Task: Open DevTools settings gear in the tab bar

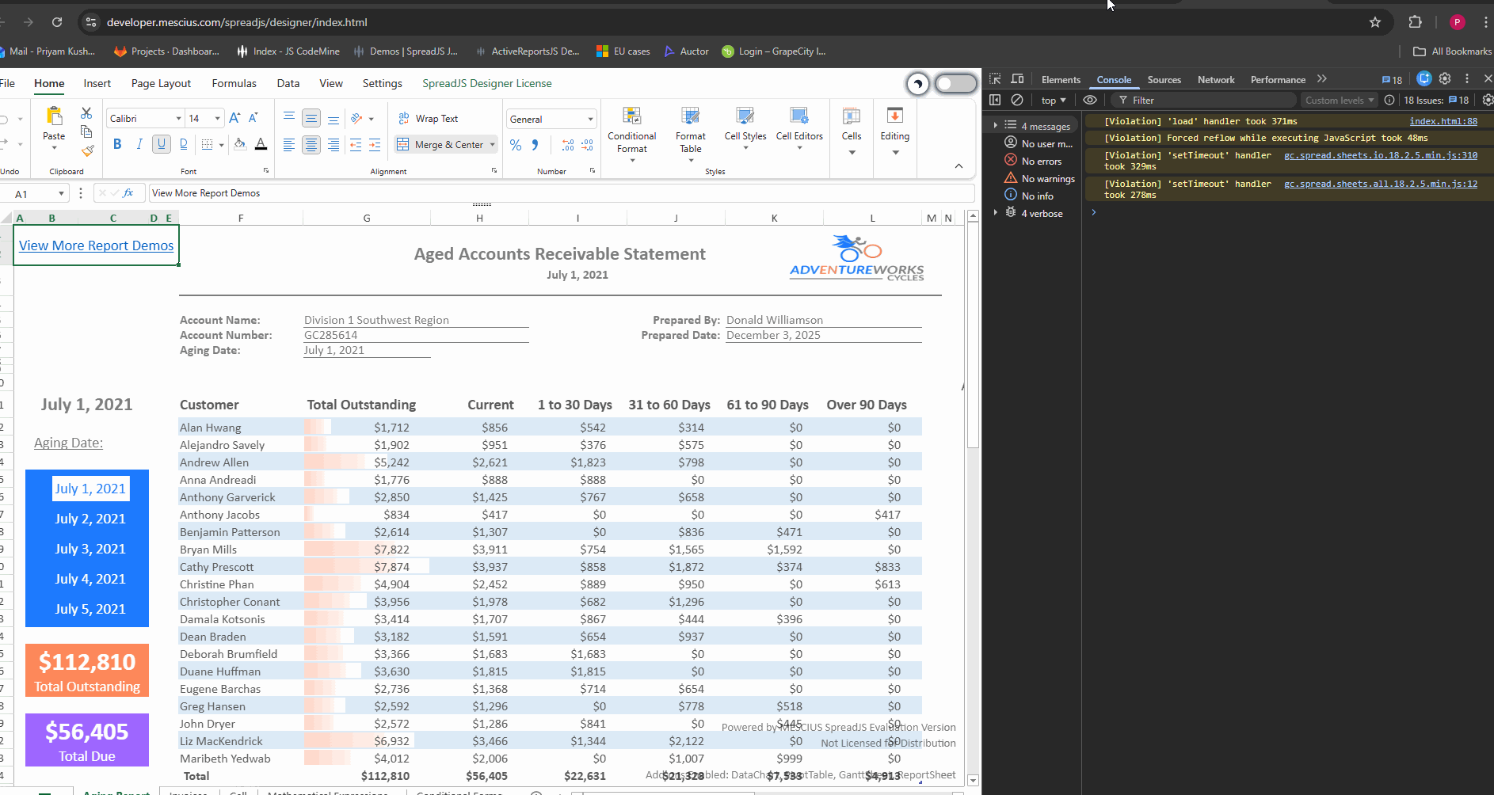Action: (x=1445, y=78)
